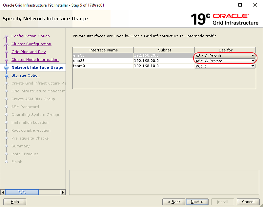Click the Install Product step
The image size is (263, 207).
coord(25,154)
